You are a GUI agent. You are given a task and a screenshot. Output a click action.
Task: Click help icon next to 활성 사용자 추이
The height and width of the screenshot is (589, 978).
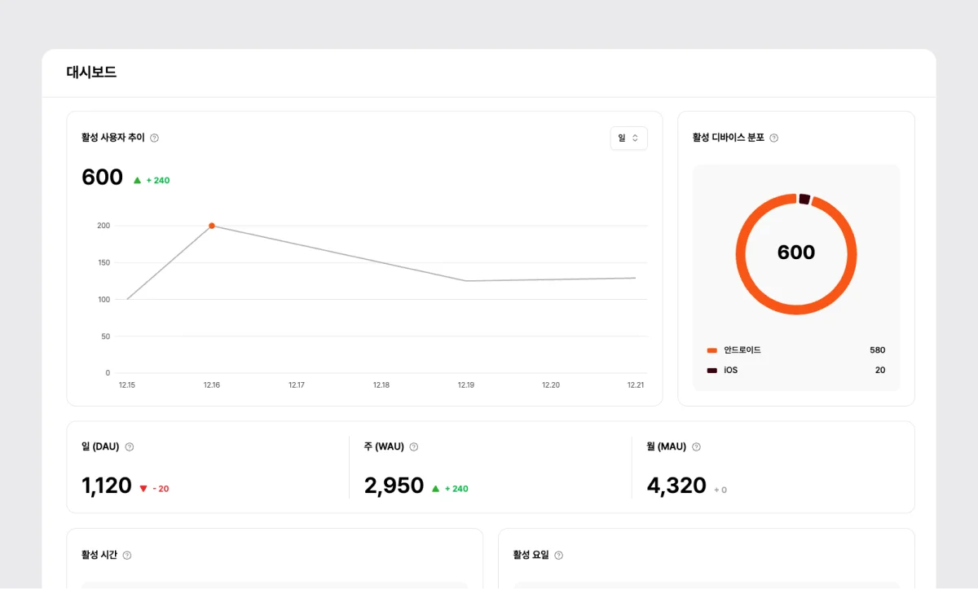pos(155,138)
